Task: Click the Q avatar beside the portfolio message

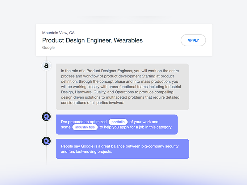Action: pos(46,117)
